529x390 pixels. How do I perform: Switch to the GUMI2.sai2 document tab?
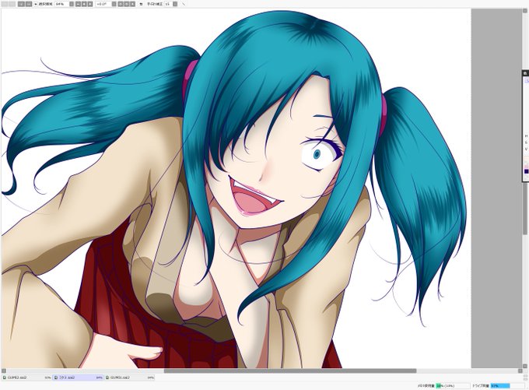pyautogui.click(x=26, y=378)
